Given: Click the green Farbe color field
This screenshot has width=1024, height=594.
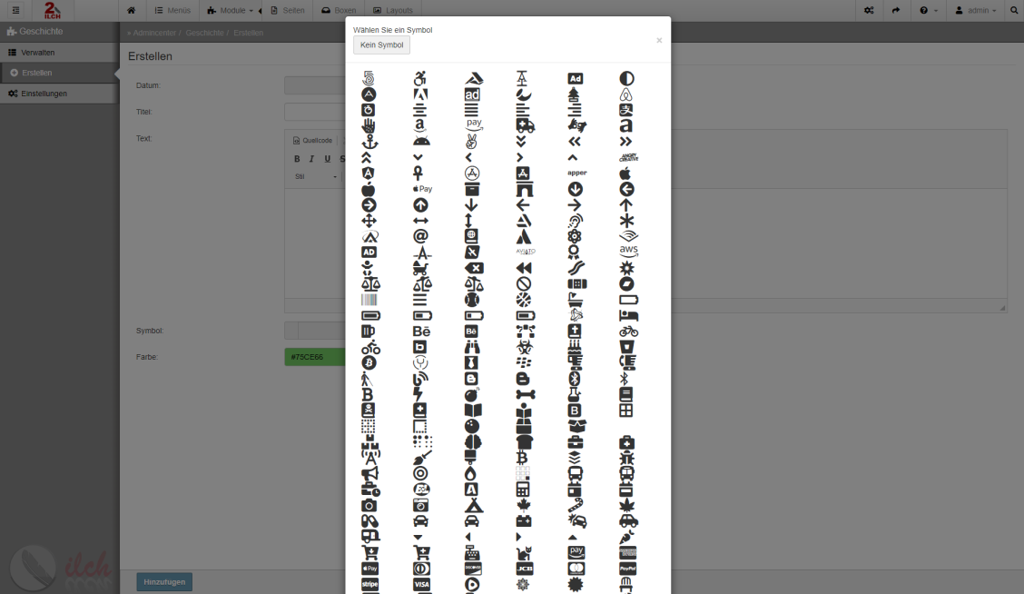Looking at the screenshot, I should [x=315, y=357].
